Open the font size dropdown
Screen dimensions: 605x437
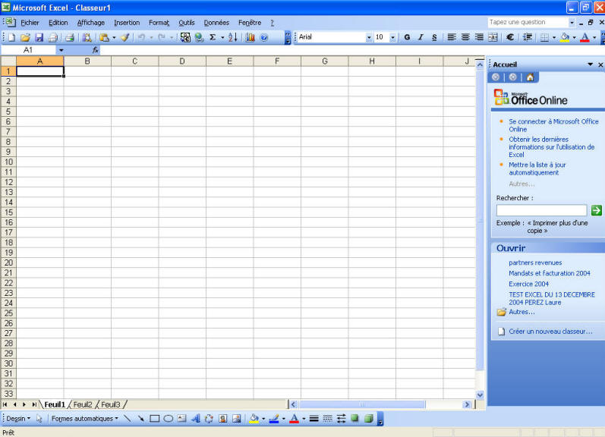(x=392, y=37)
